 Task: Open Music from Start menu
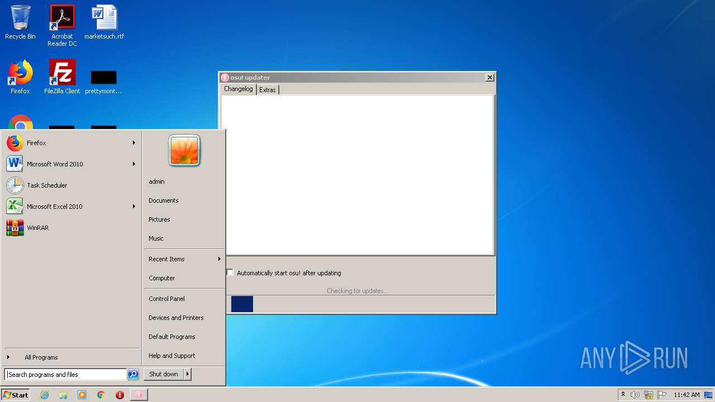184,238
